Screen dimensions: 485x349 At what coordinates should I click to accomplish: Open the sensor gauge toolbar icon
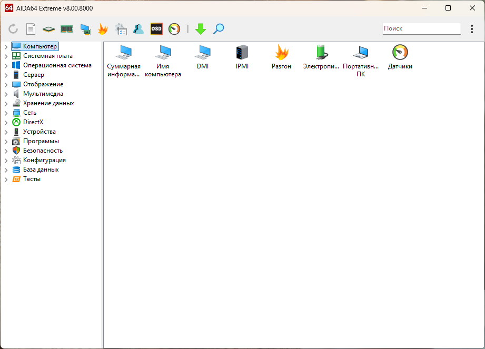[174, 29]
